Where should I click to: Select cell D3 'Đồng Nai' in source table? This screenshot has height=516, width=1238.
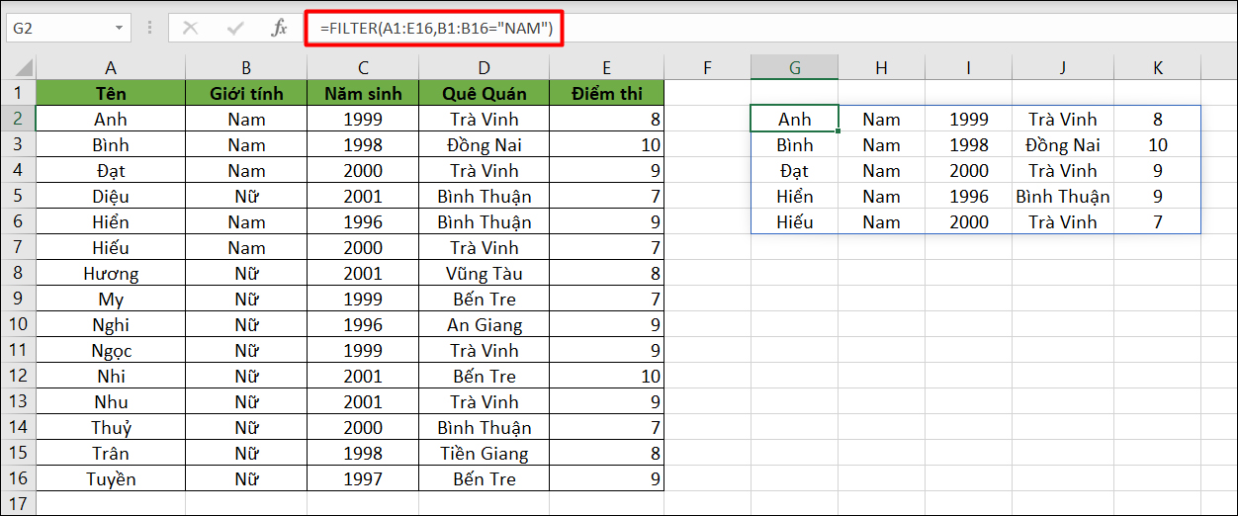(484, 144)
